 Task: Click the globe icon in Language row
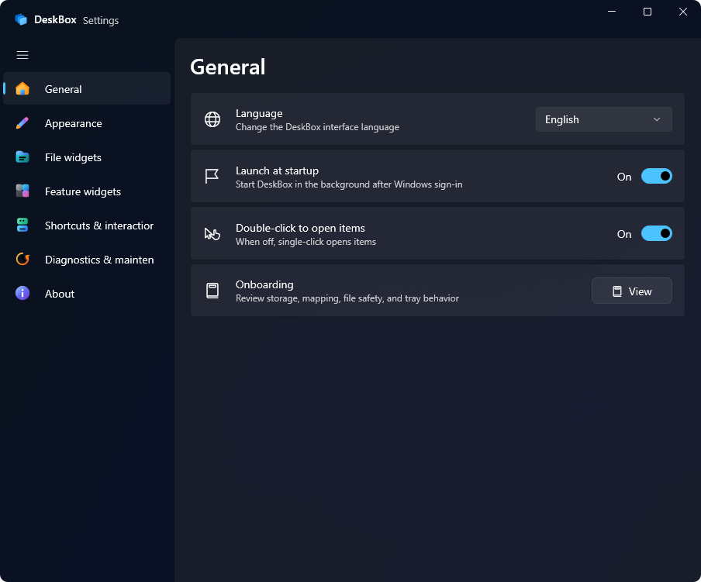point(212,119)
